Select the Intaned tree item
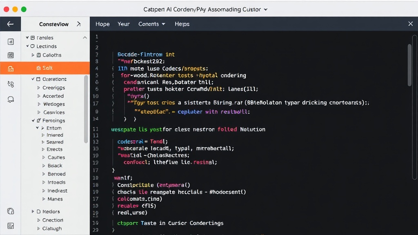This screenshot has width=418, height=235. point(55,135)
